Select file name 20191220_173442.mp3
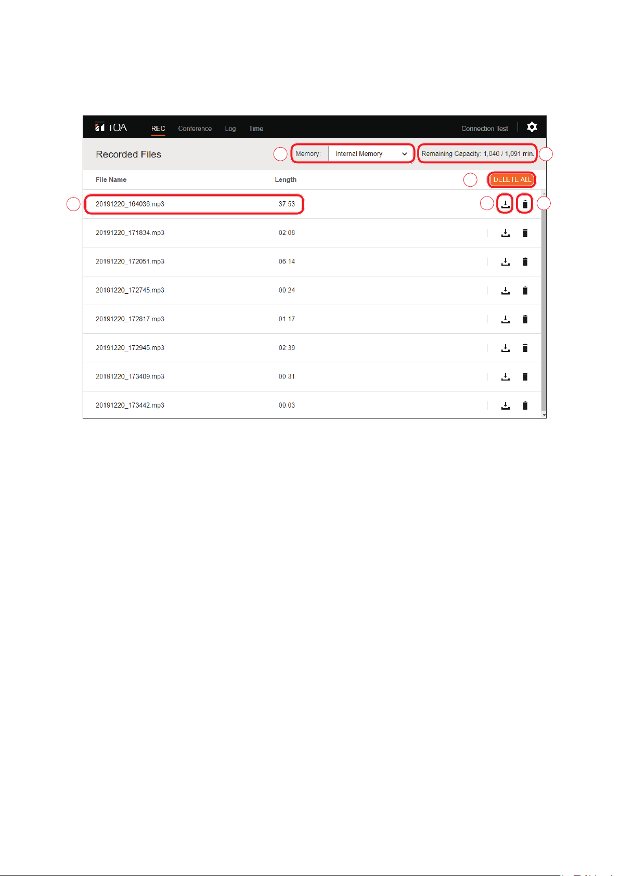Image resolution: width=620 pixels, height=876 pixels. (130, 406)
